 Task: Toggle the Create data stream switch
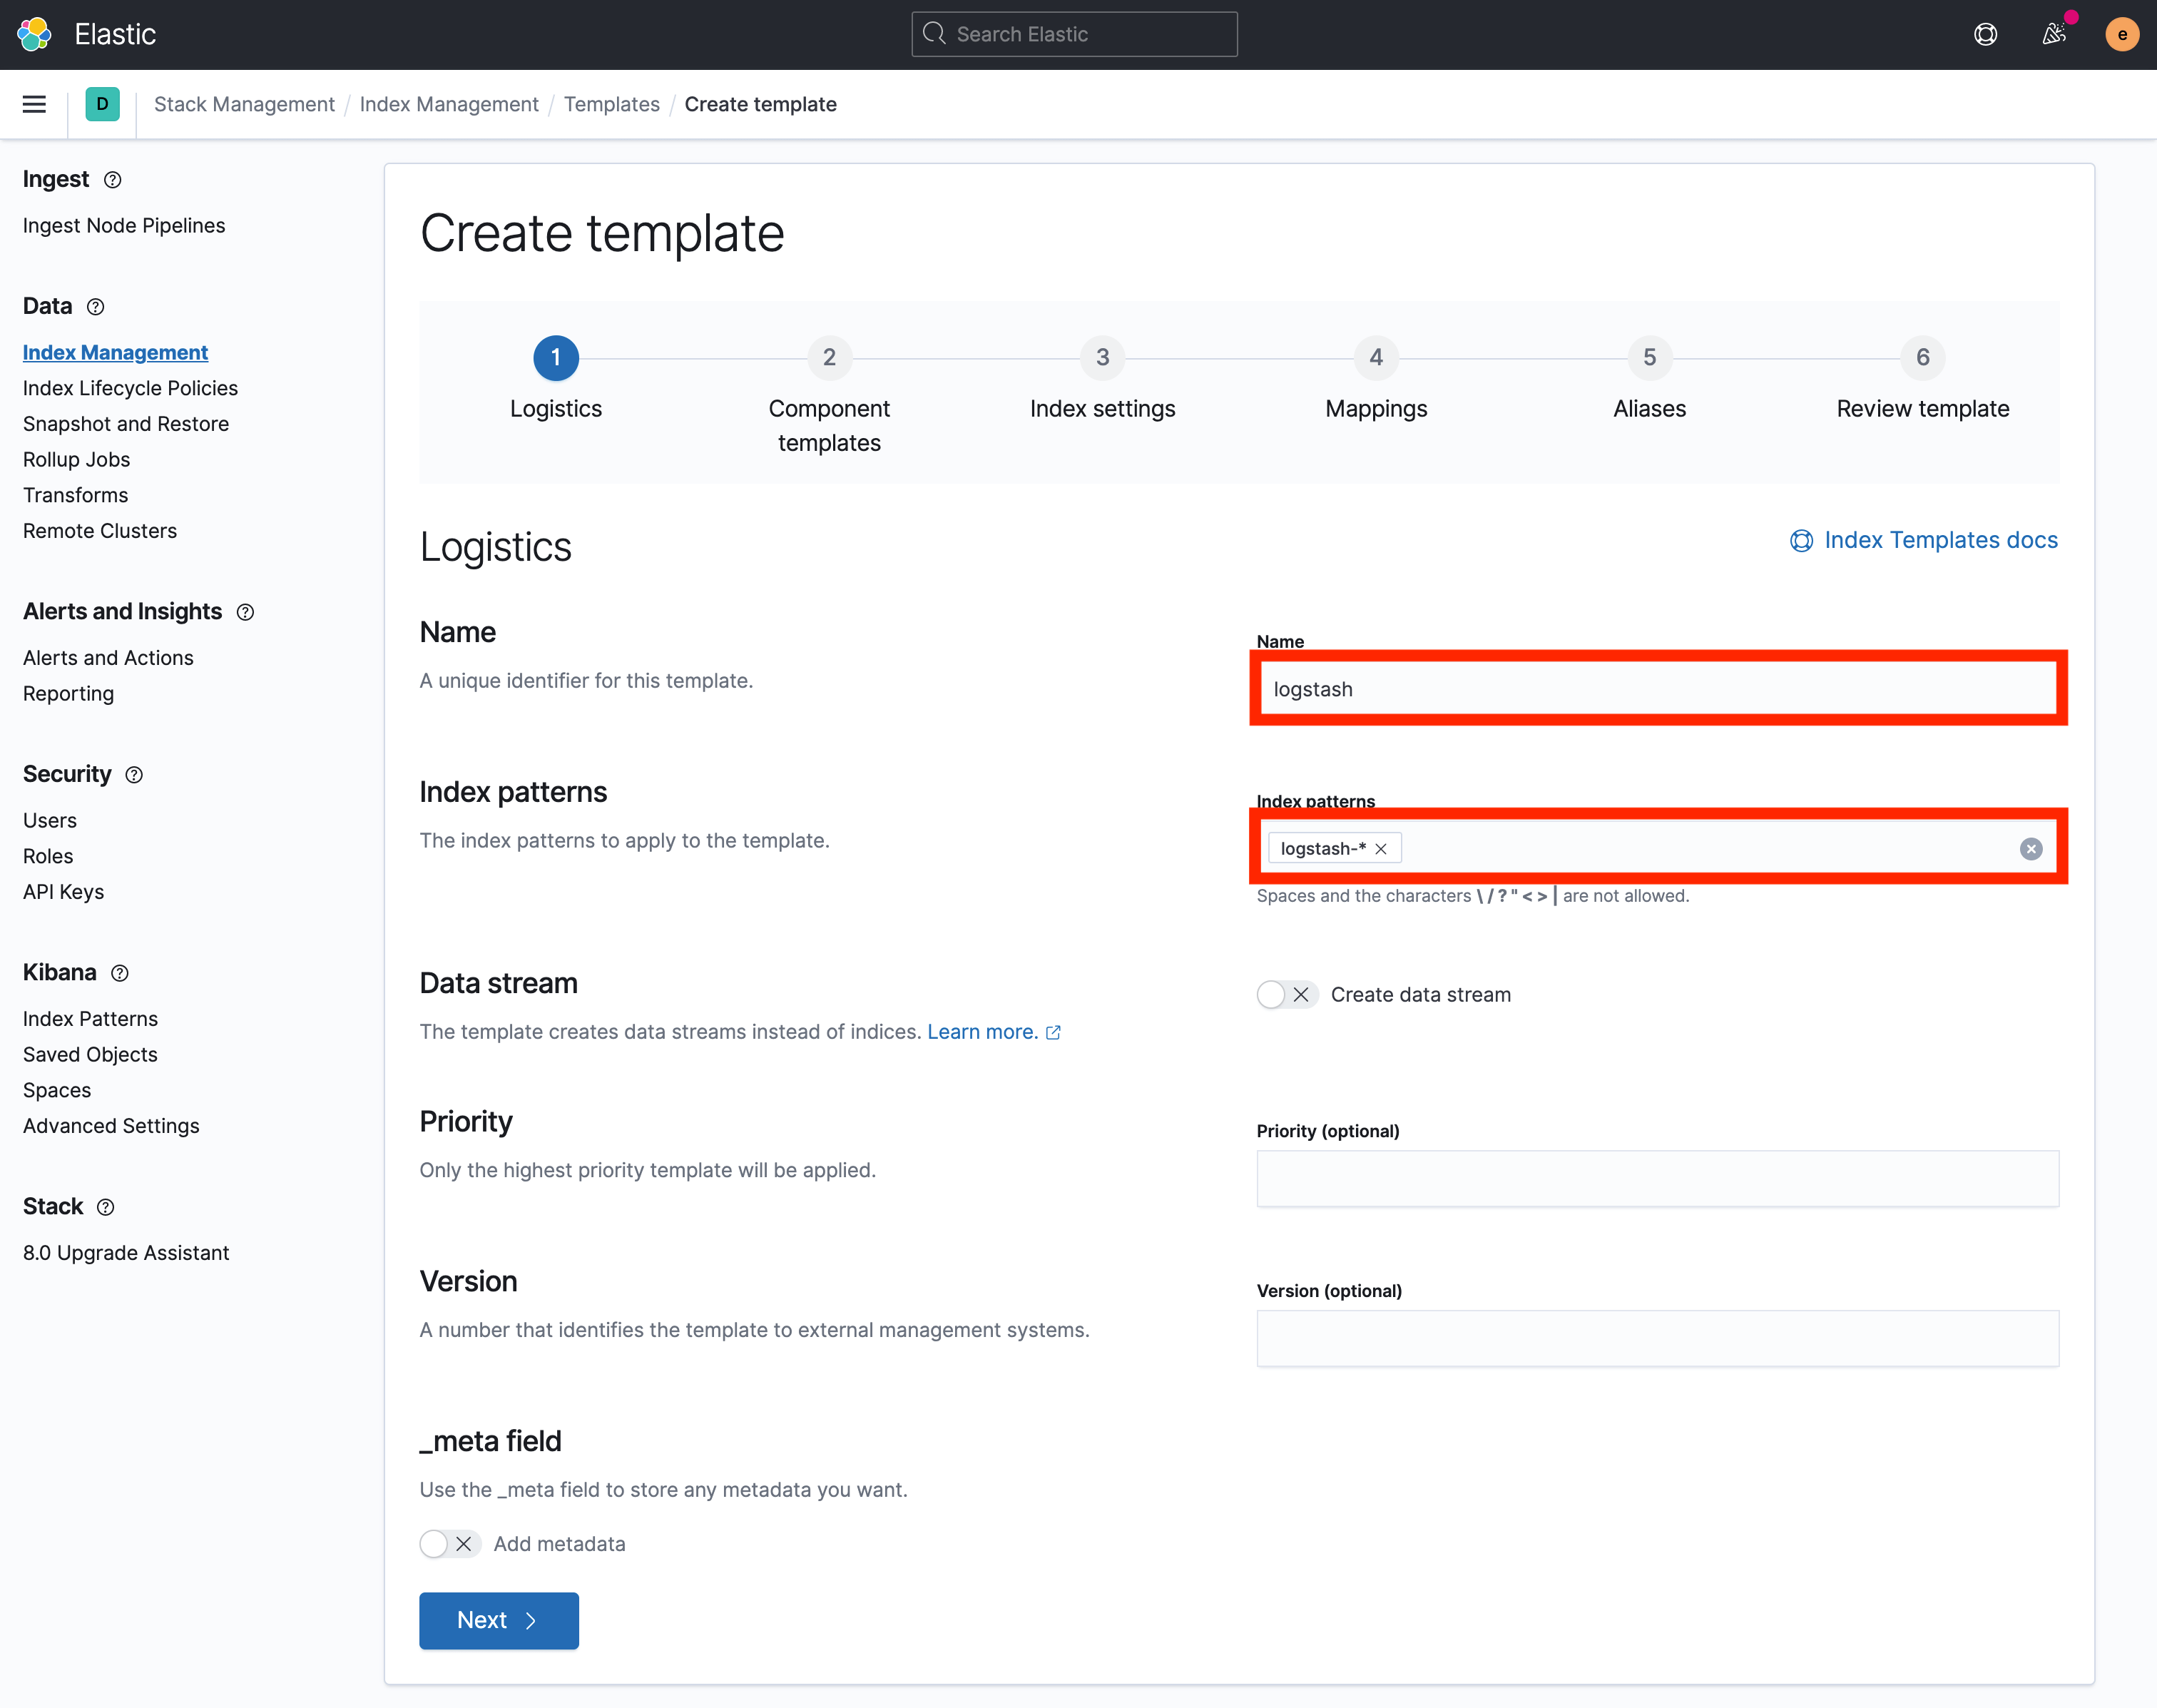1287,994
